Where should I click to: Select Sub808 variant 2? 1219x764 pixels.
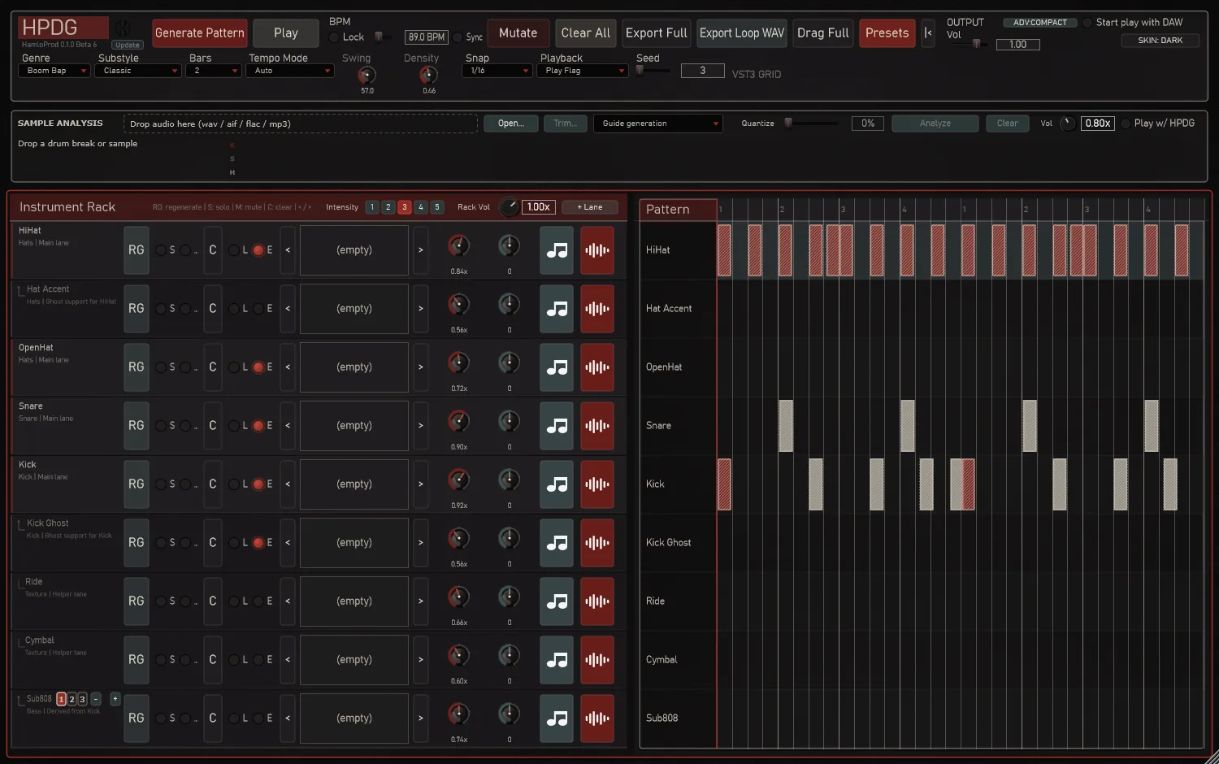[72, 699]
